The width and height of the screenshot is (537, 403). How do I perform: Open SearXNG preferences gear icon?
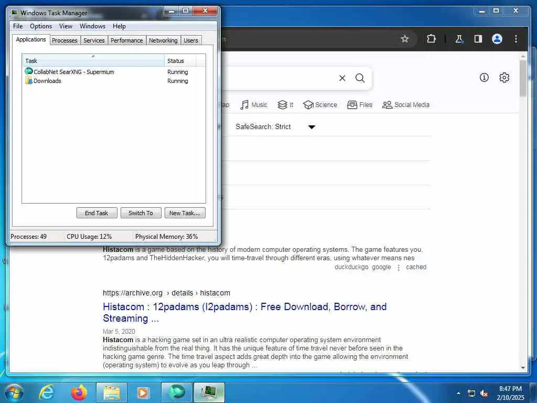coord(504,78)
